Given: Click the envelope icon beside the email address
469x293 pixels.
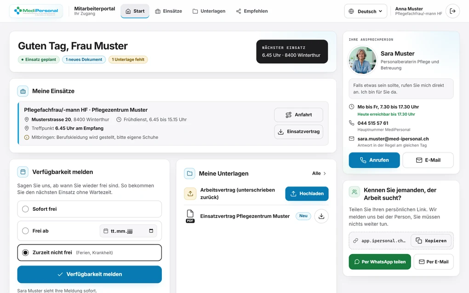Looking at the screenshot, I should 352,139.
